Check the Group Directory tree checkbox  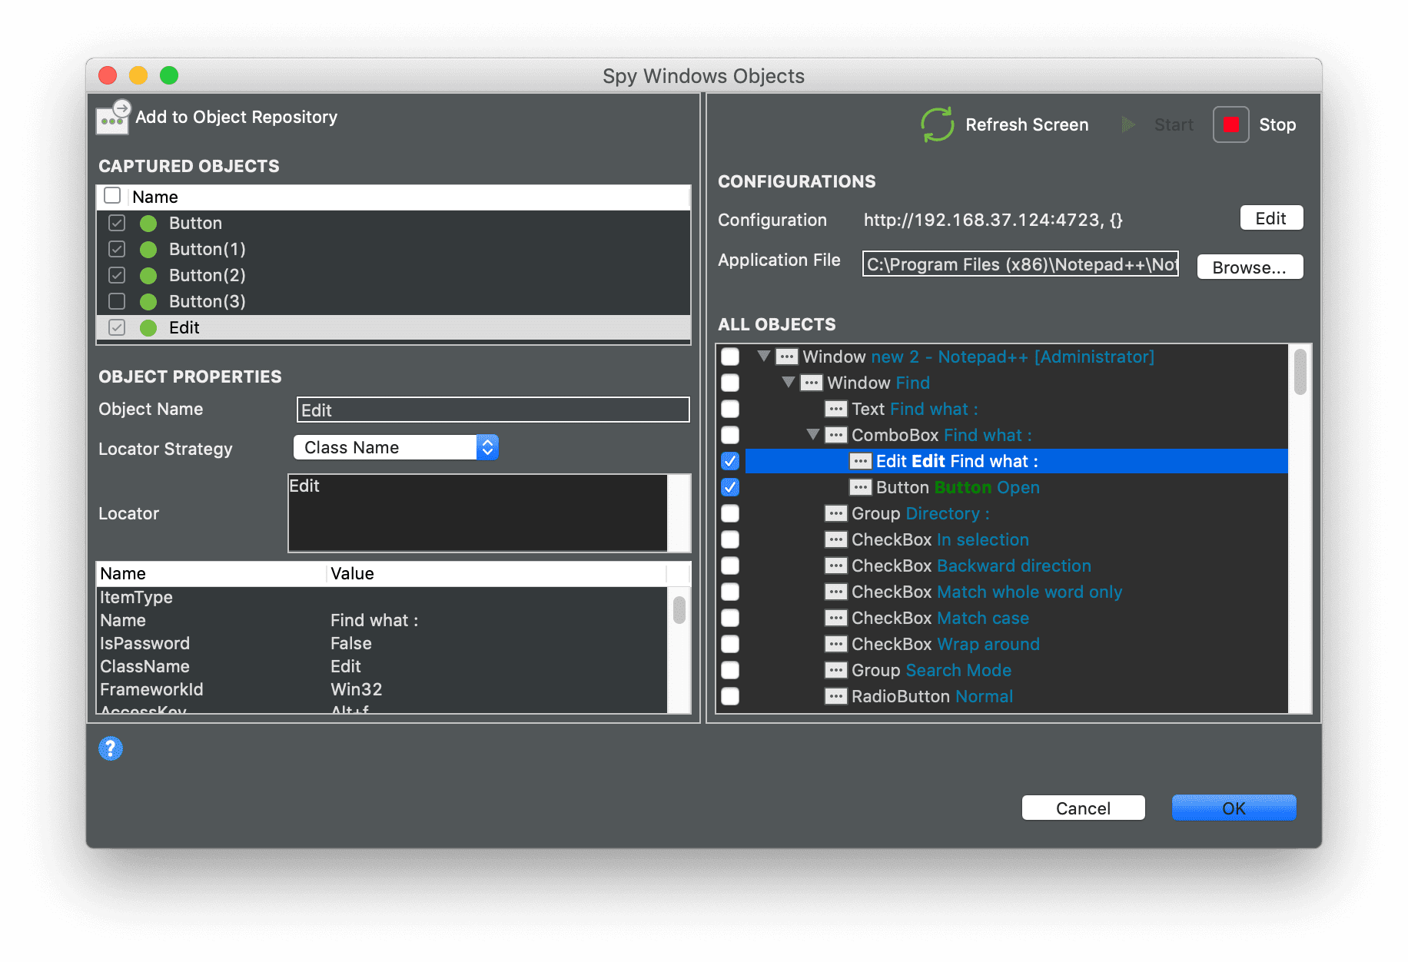[730, 513]
